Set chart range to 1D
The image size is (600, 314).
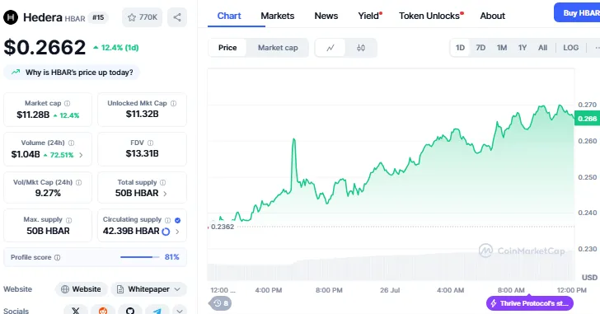460,48
